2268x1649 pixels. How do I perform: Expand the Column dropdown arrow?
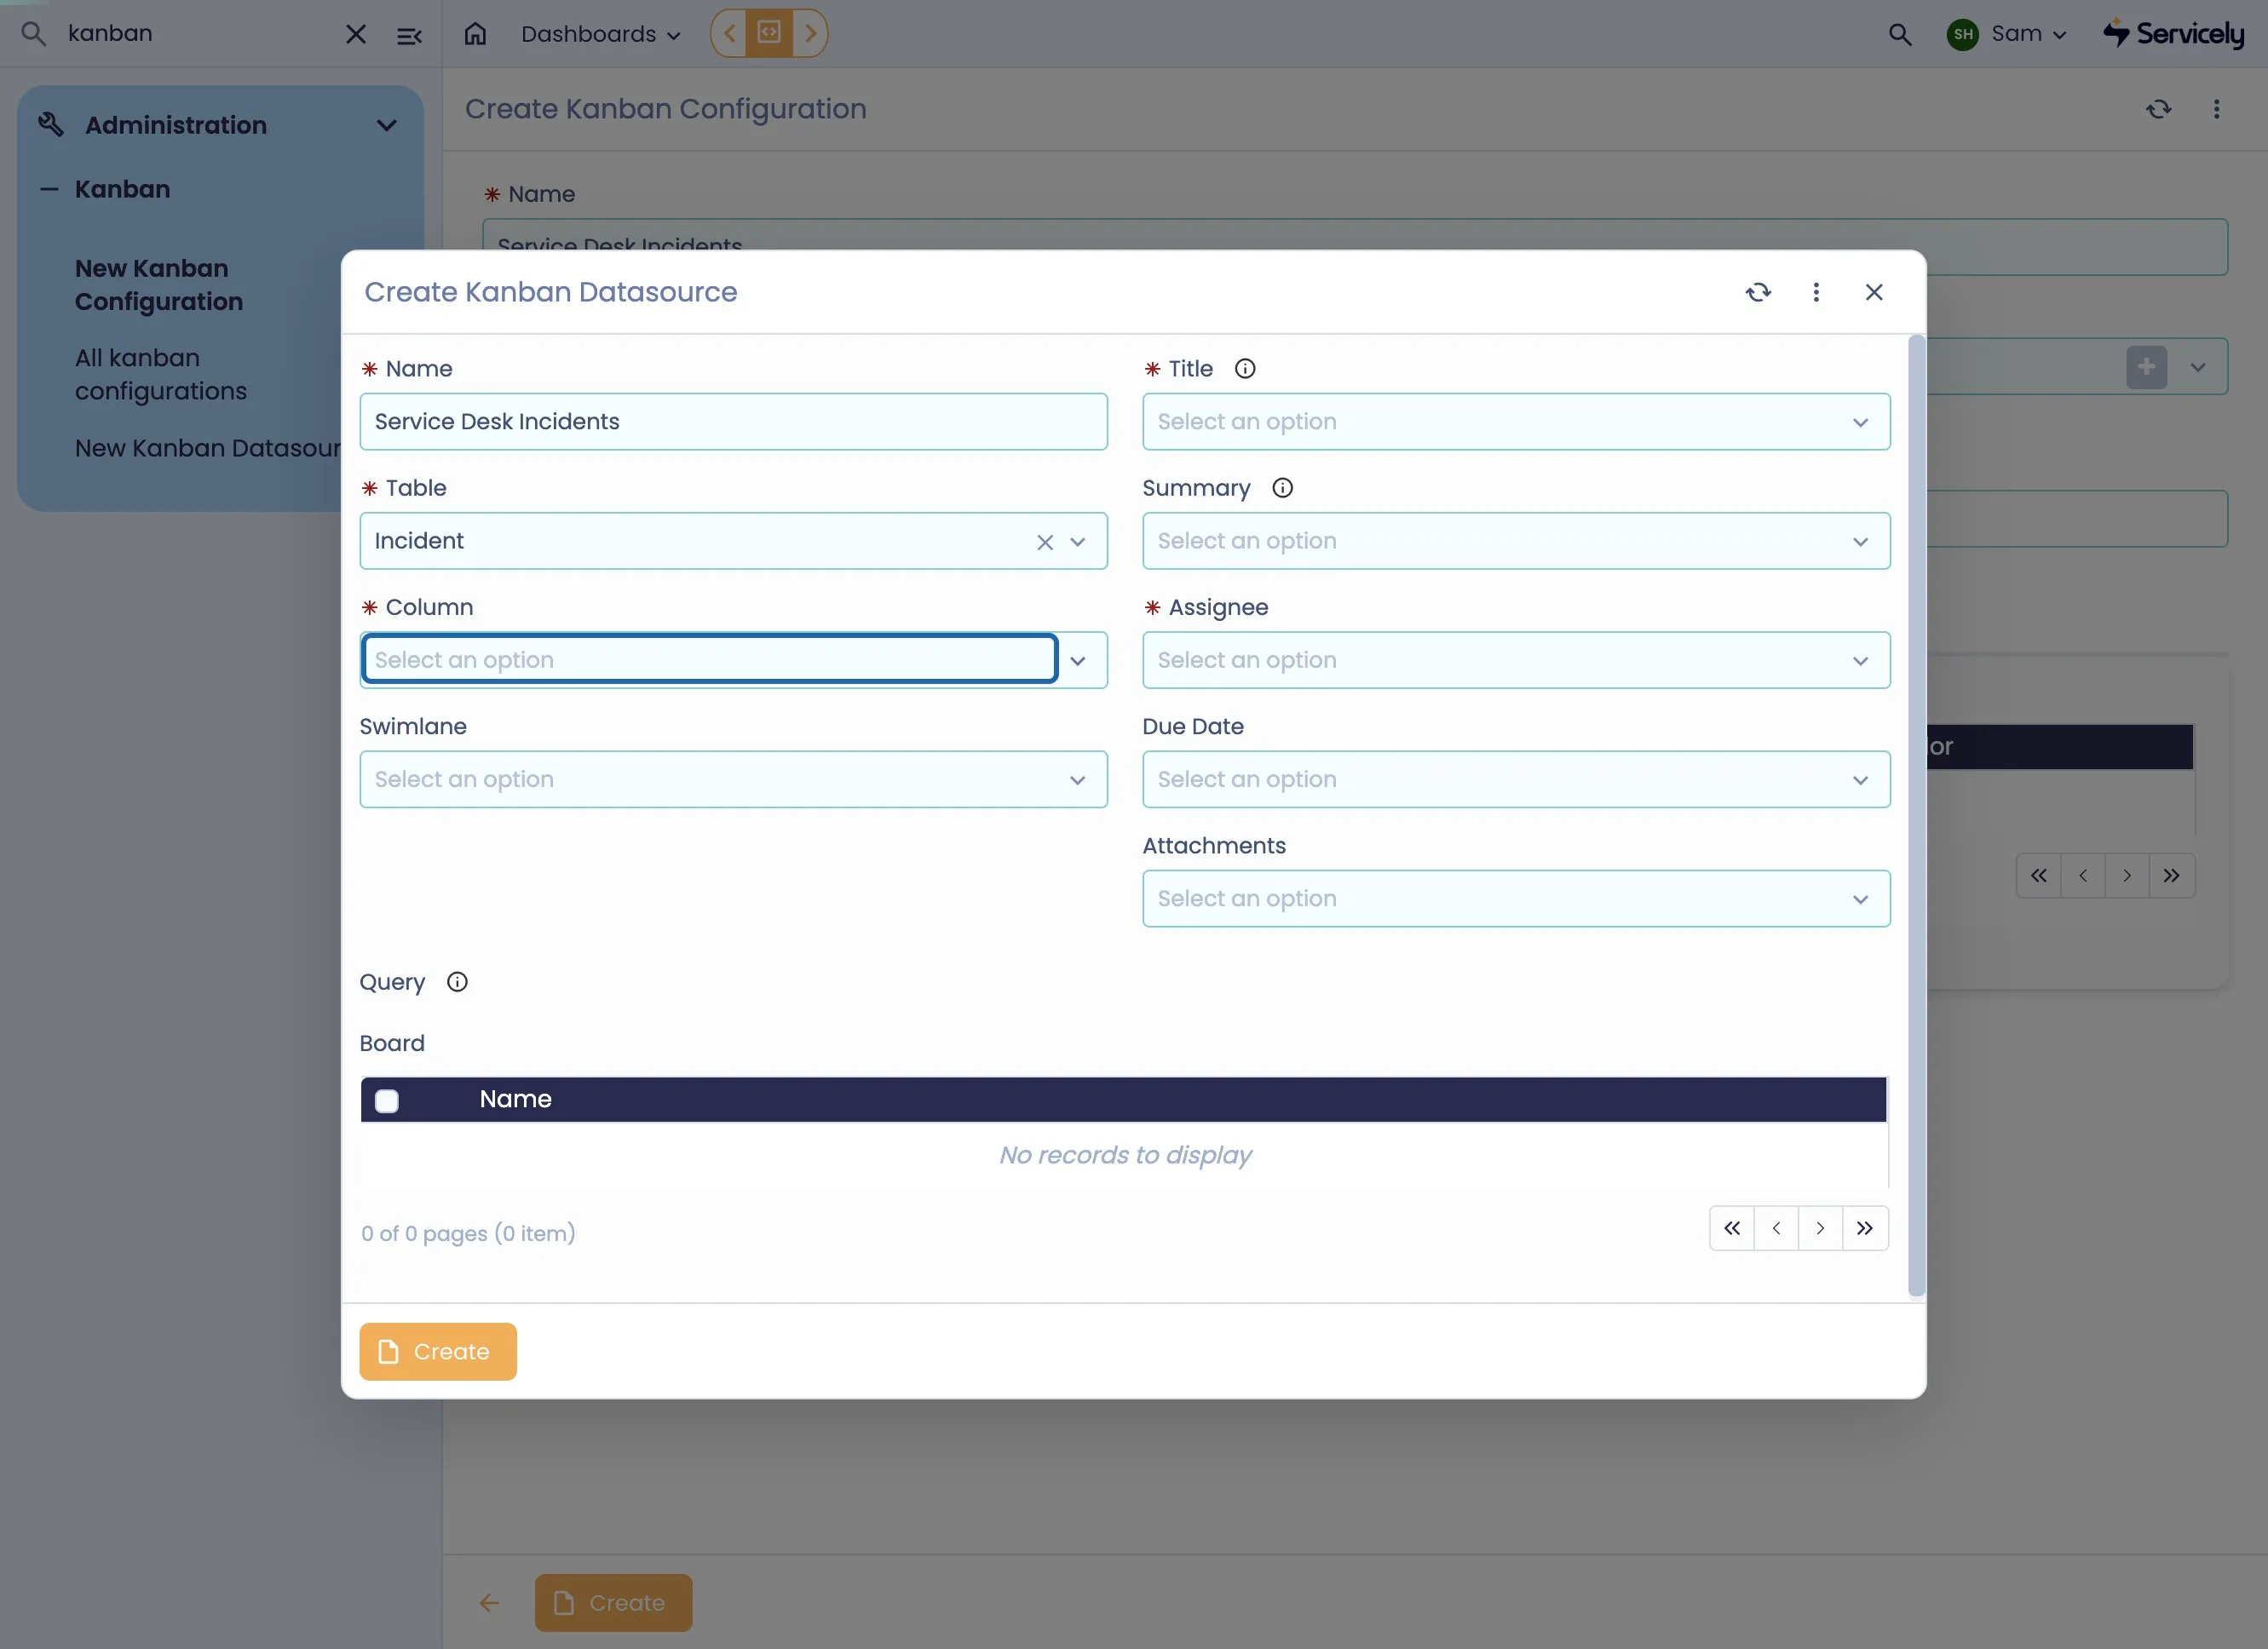1078,661
